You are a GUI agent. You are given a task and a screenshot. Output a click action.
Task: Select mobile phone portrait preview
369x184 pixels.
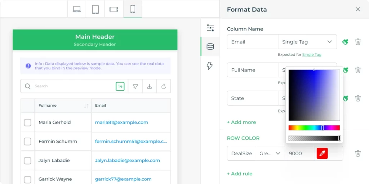[133, 9]
